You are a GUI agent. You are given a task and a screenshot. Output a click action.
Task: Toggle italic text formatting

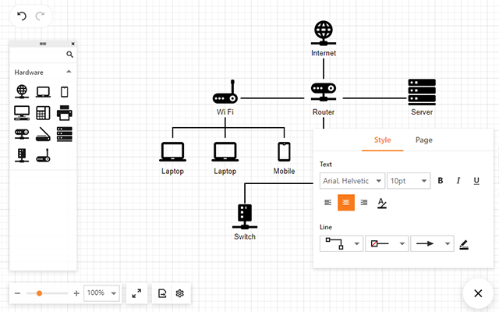pyautogui.click(x=458, y=181)
